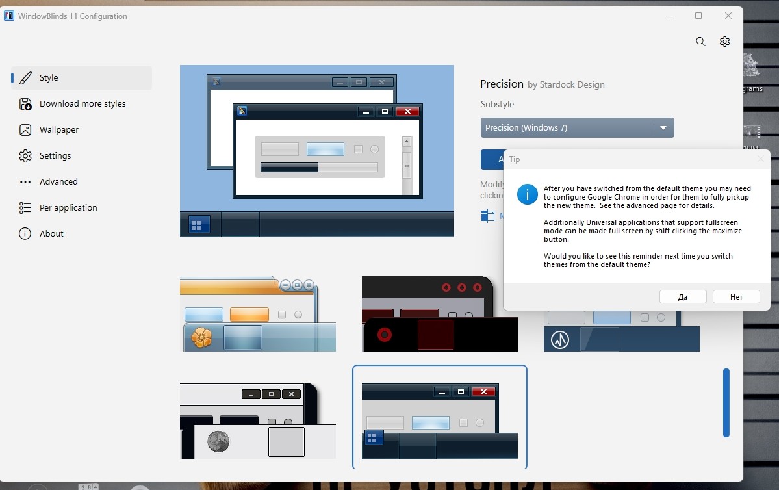
Task: Click the About info icon
Action: (25, 233)
